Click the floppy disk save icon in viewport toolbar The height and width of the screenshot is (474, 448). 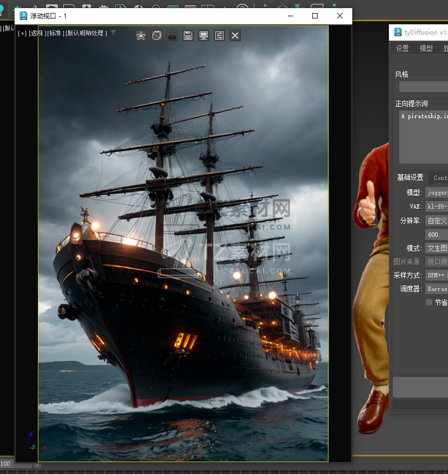click(188, 36)
